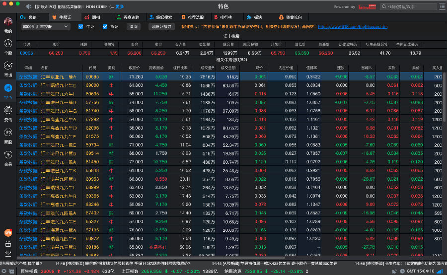The width and height of the screenshot is (447, 275).
Task: Click the download tray icon in sidebar
Action: pyautogui.click(x=8, y=253)
